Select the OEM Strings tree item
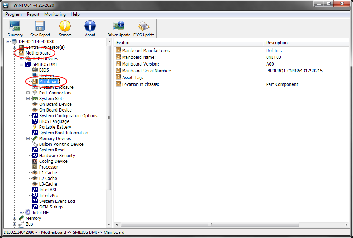The height and width of the screenshot is (238, 353). pyautogui.click(x=51, y=207)
